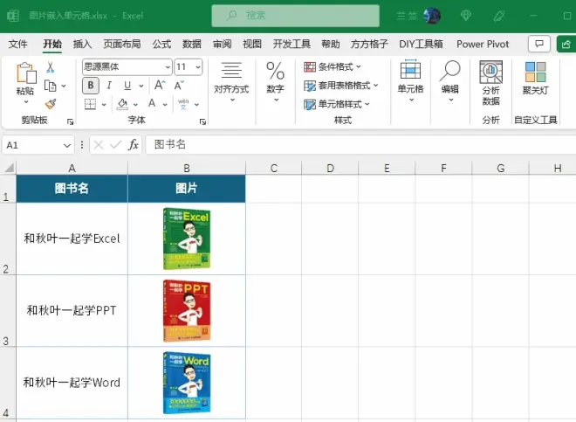The height and width of the screenshot is (422, 576).
Task: Open the 文件 File tab
Action: [x=17, y=44]
